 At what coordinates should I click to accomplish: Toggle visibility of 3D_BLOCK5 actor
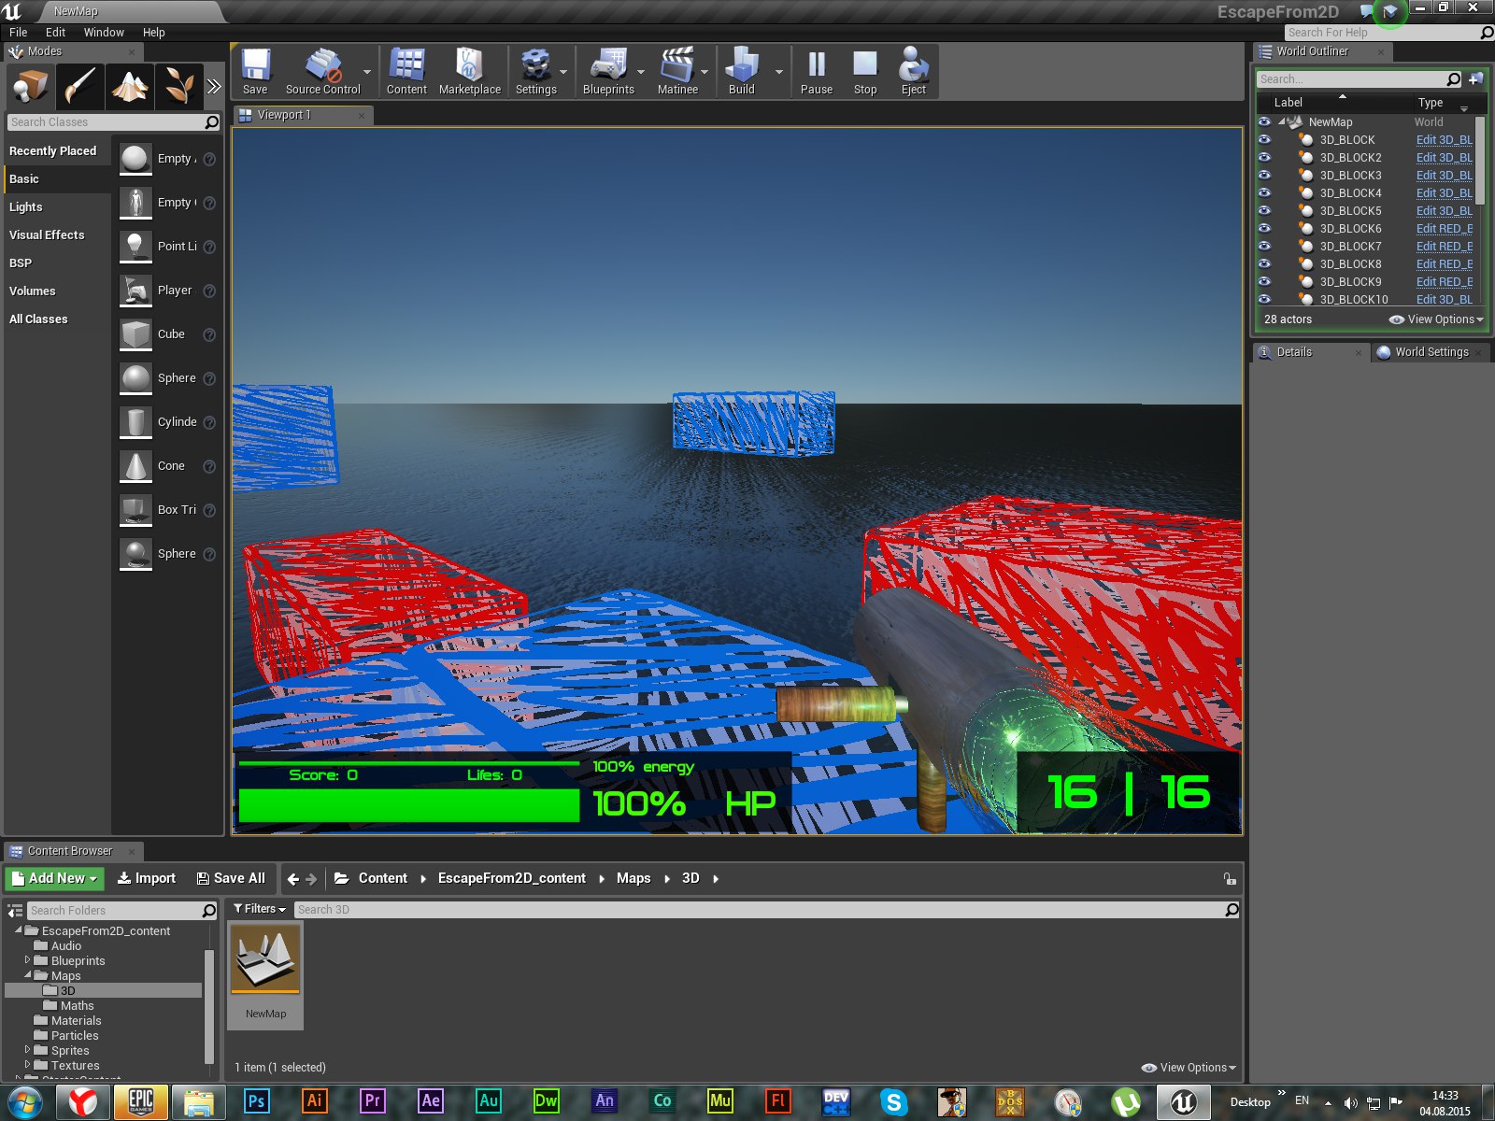pos(1264,210)
